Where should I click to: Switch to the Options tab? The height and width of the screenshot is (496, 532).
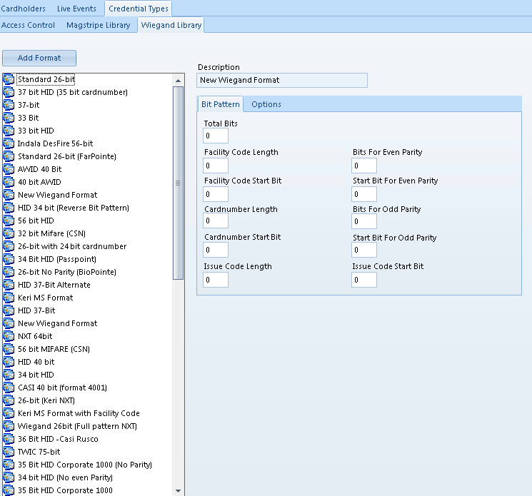click(266, 104)
